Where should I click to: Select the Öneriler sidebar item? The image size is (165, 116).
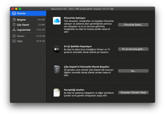coord(28,13)
